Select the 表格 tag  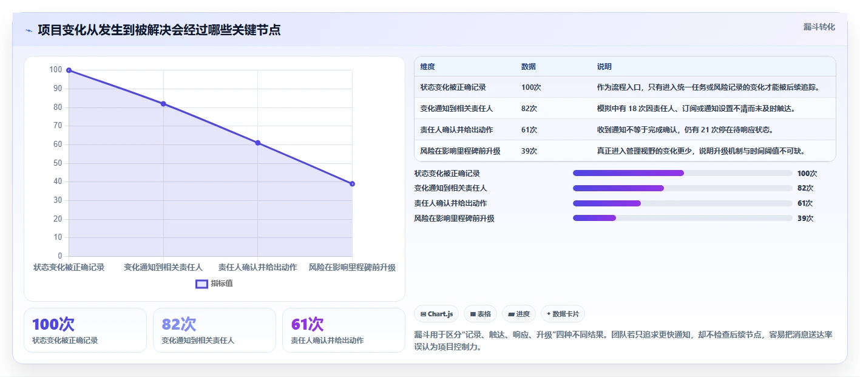click(480, 314)
